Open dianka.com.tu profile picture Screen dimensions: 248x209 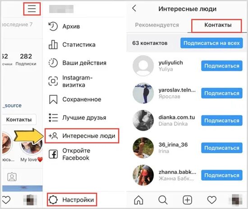(x=143, y=120)
